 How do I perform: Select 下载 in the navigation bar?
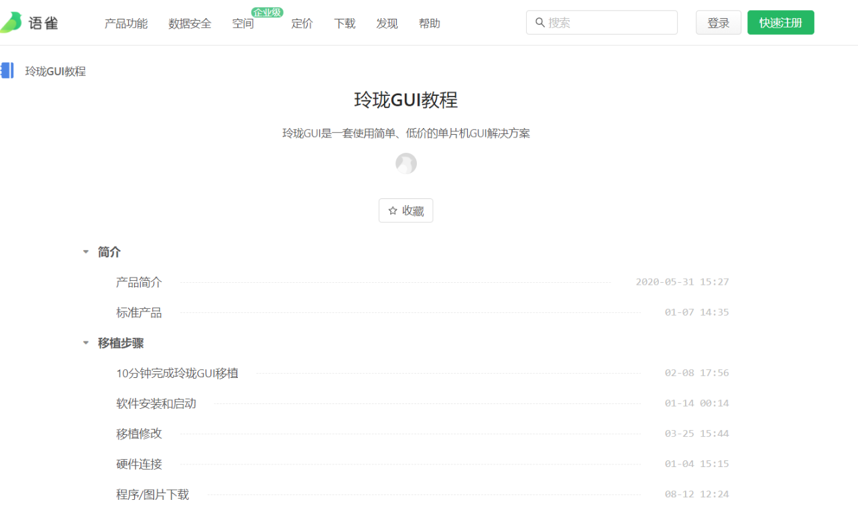coord(345,23)
